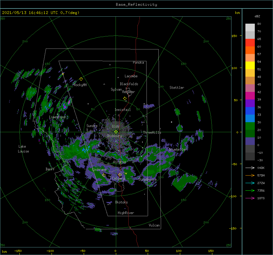Click the Lake Louise label
Viewport: 273px width, 255px height.
pyautogui.click(x=23, y=149)
